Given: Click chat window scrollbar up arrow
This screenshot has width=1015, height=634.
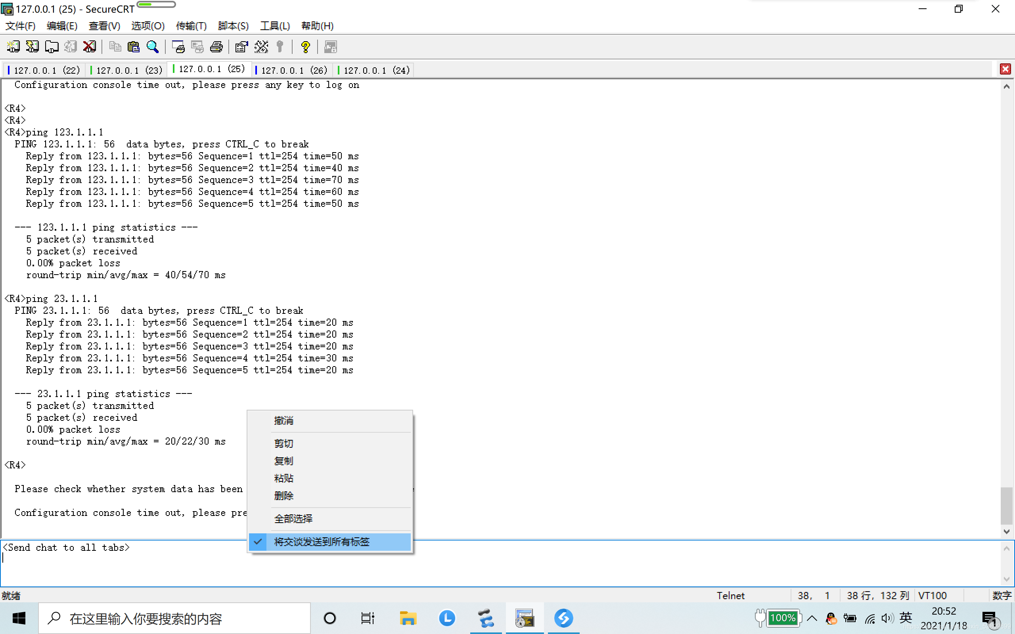Looking at the screenshot, I should tap(1006, 548).
